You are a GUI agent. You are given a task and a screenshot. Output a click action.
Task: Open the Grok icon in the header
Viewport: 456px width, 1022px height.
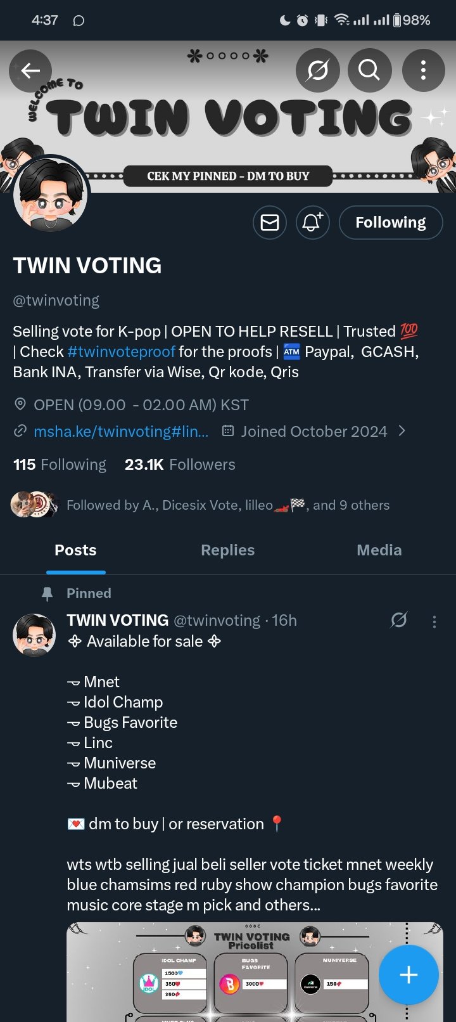(x=317, y=70)
